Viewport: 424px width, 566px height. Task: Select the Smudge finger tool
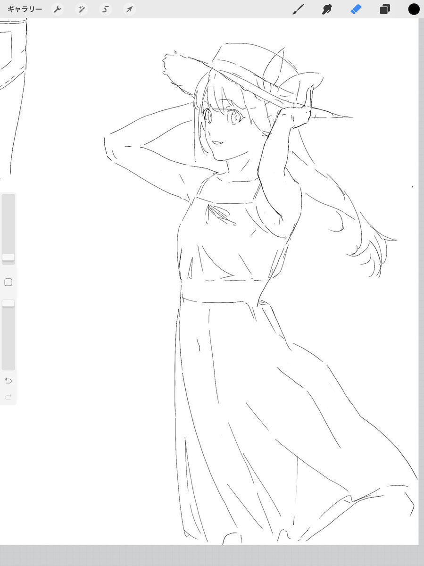(326, 9)
